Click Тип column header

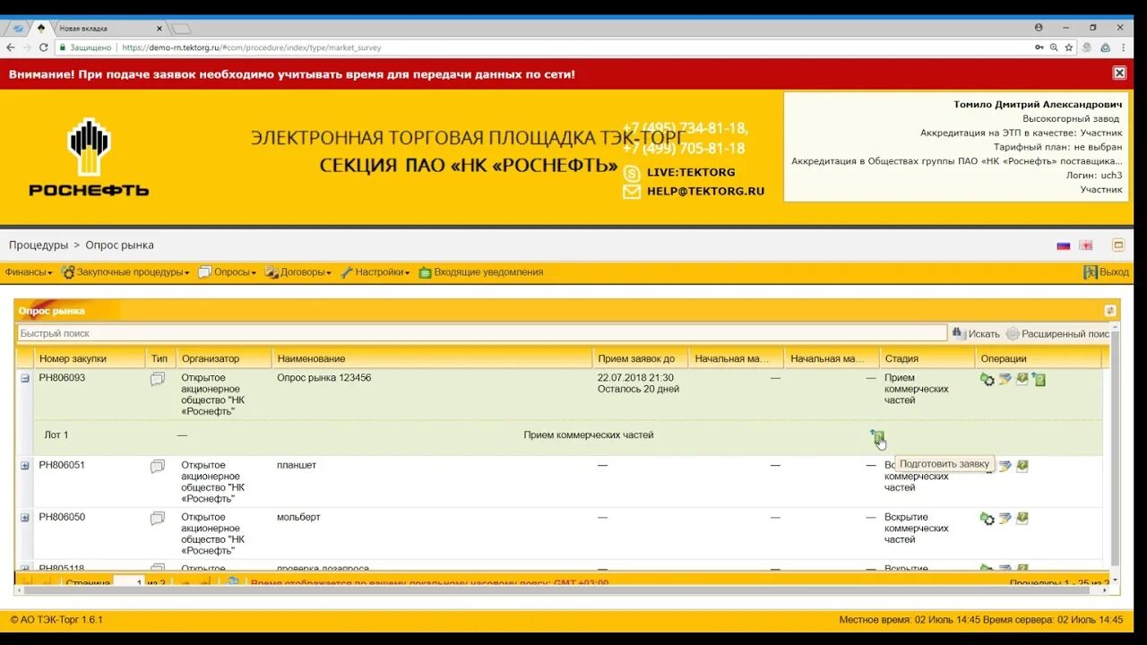pyautogui.click(x=160, y=358)
